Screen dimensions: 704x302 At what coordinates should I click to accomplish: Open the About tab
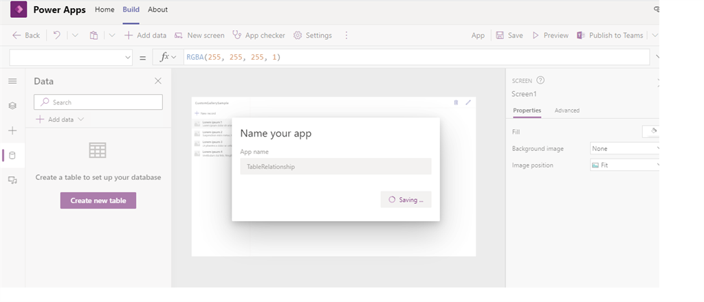[157, 10]
